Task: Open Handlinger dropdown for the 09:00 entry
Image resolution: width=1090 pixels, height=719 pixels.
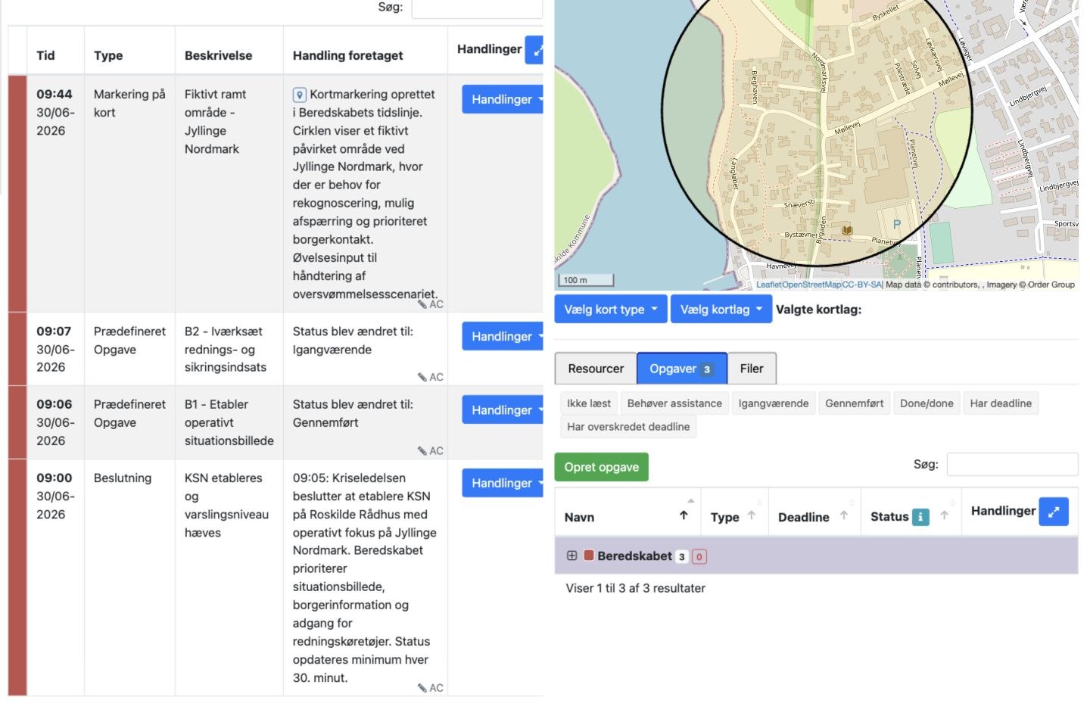Action: (x=503, y=483)
